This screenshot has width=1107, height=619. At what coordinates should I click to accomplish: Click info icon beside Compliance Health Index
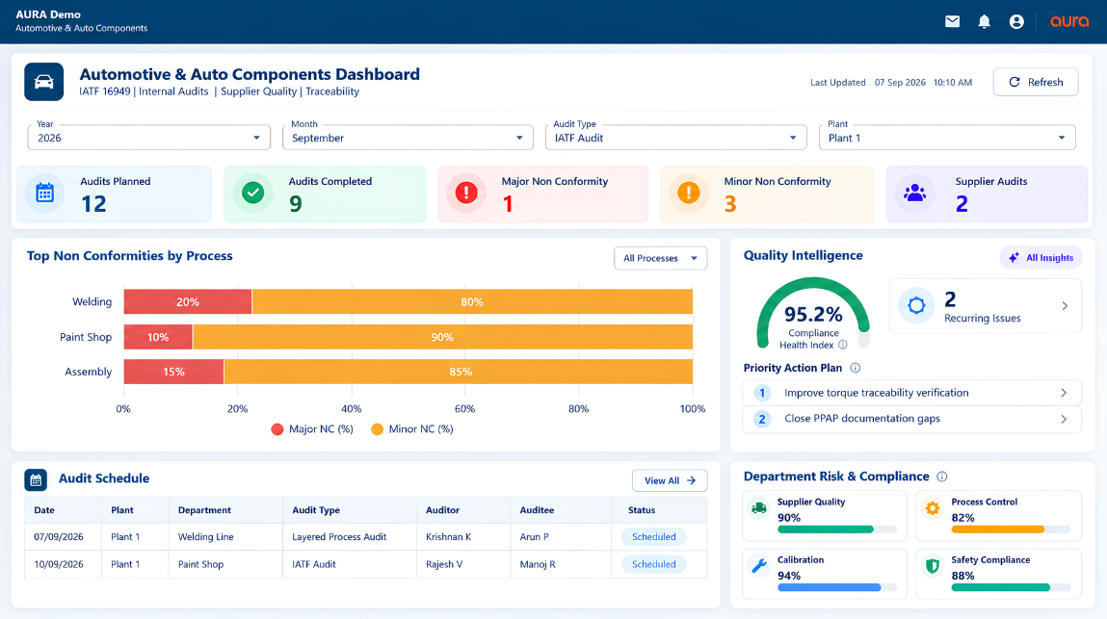coord(842,346)
